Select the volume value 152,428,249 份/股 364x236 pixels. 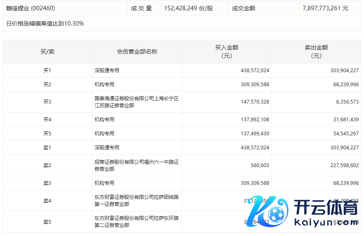(189, 8)
